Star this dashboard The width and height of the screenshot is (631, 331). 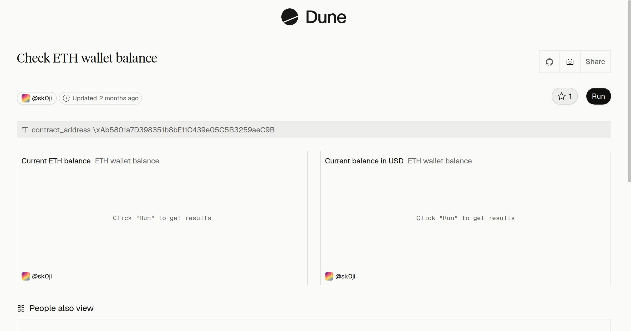tap(564, 96)
